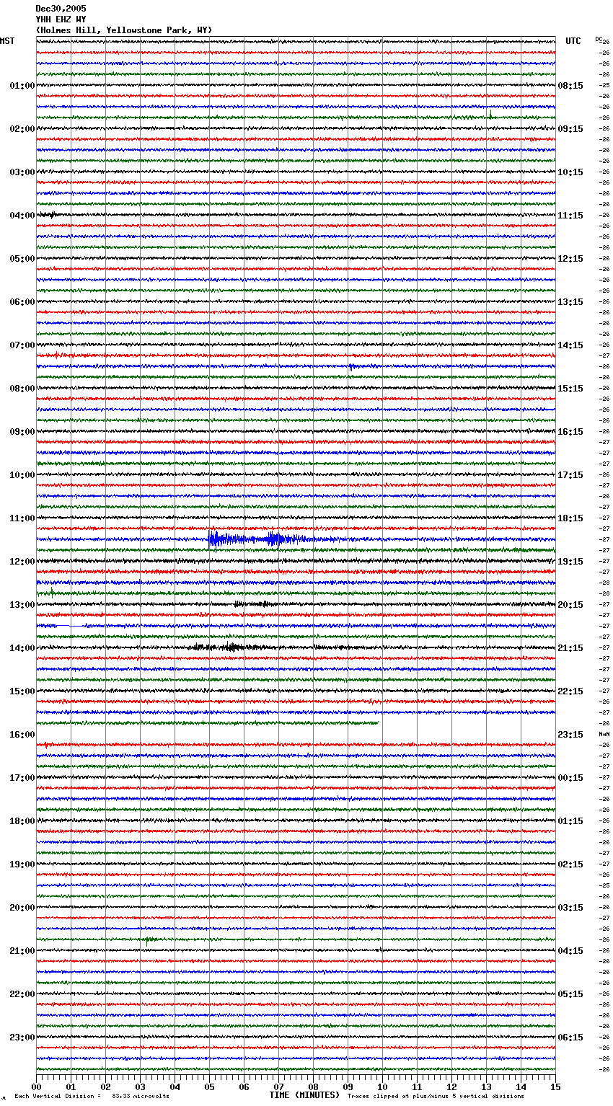Click the 21:15 UTC time label
613x1106 pixels.
click(570, 648)
